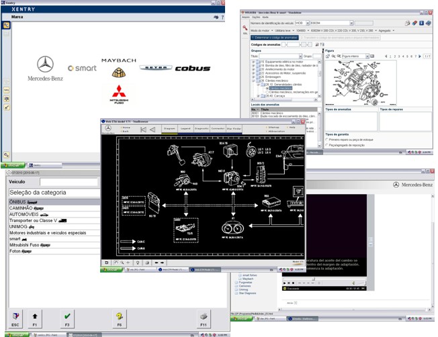Open the Connector tab in Web ETM

pos(218,129)
